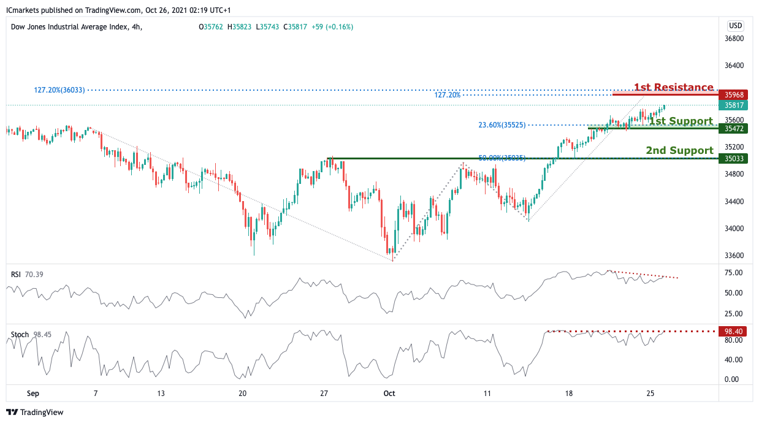
Task: Click the 36400 price axis label
Action: 734,66
